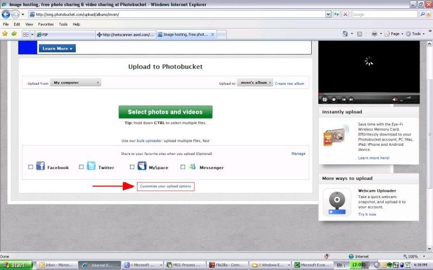Open the Tools menu in menu bar

63,24
